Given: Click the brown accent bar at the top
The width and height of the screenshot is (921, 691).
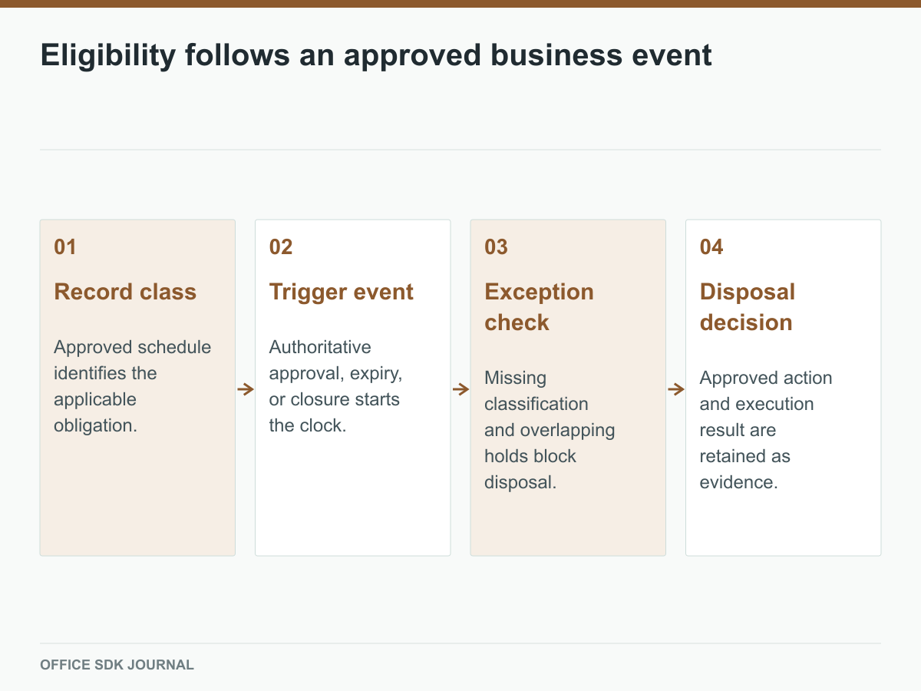Looking at the screenshot, I should tap(460, 4).
